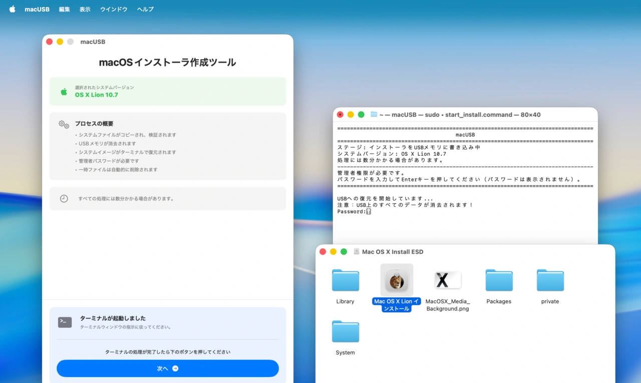Open the Library folder
The width and height of the screenshot is (641, 383).
click(345, 280)
